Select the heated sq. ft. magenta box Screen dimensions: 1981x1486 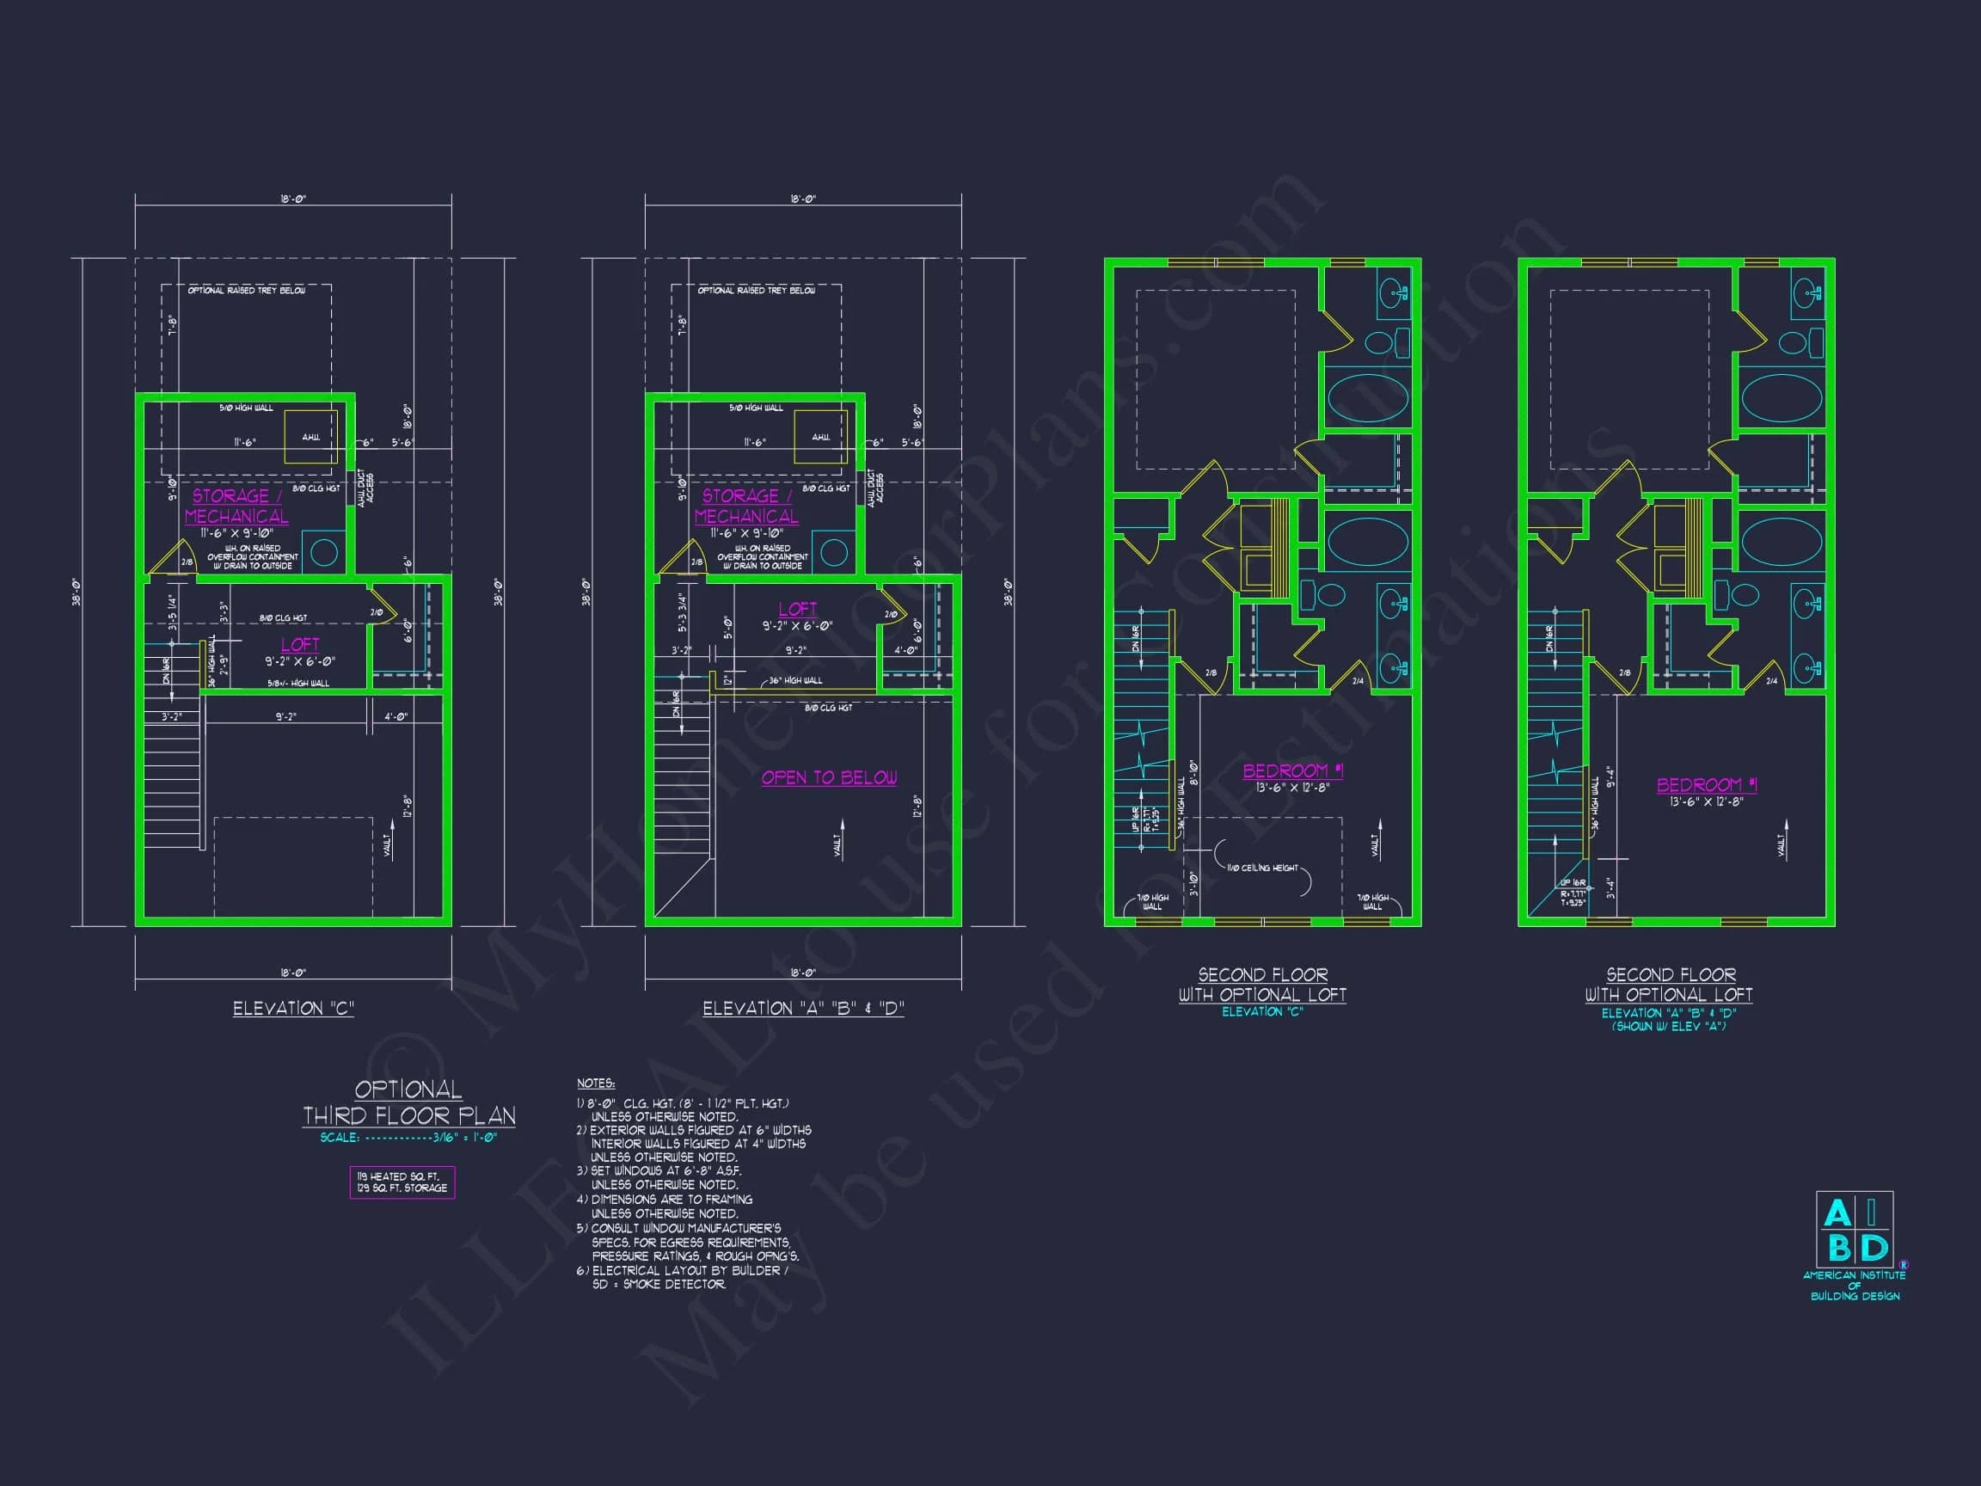tap(402, 1182)
